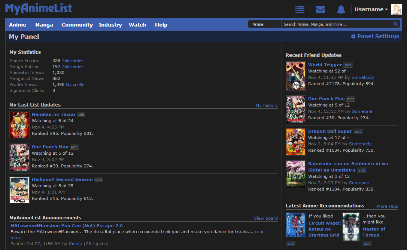Click Add entries next to Anime Entries
Viewport: 407px width, 250px height.
pos(73,61)
